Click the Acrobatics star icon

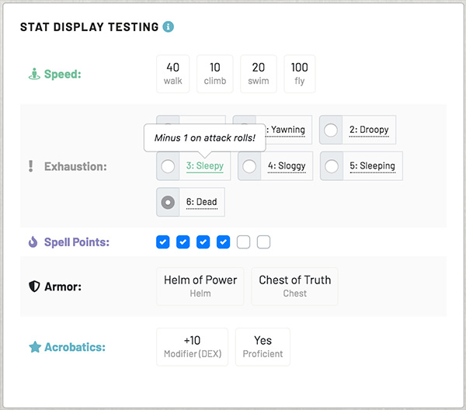tap(34, 347)
